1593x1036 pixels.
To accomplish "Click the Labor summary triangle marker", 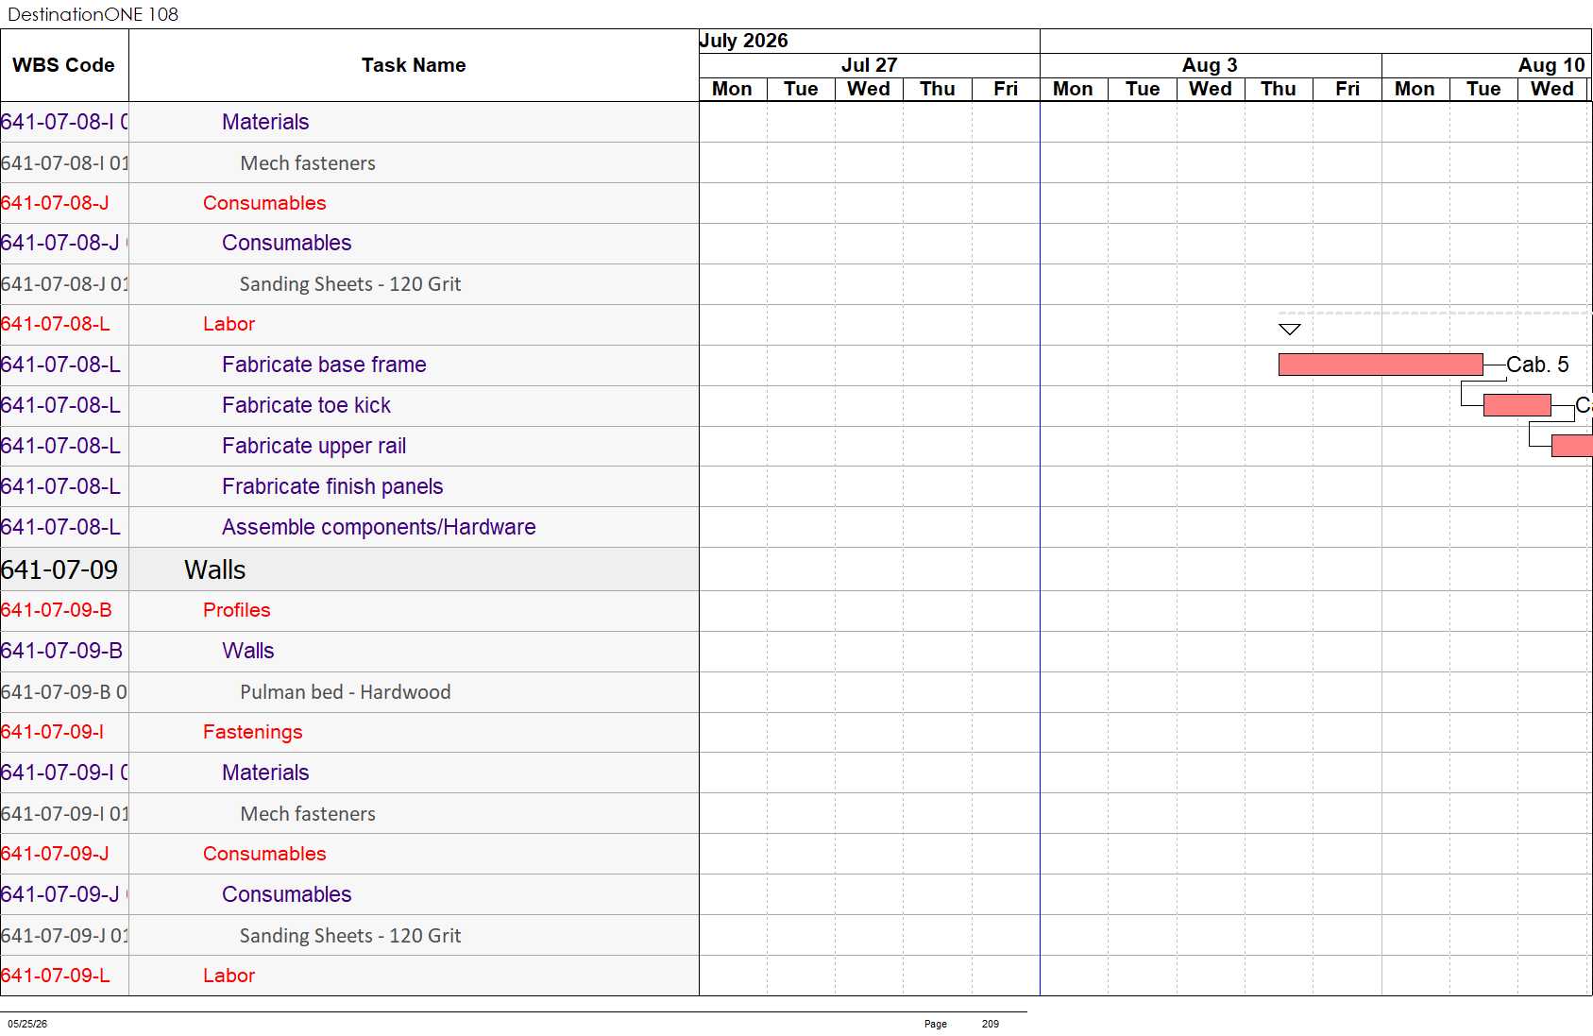I will tap(1290, 329).
